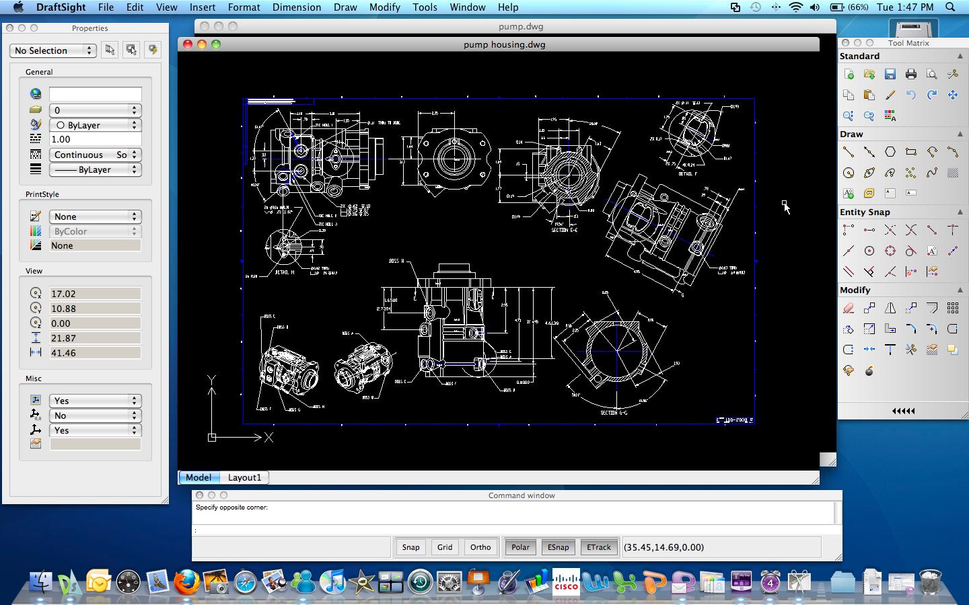Click the Print icon in the Standard toolbar
Viewport: 969px width, 605px height.
point(910,74)
